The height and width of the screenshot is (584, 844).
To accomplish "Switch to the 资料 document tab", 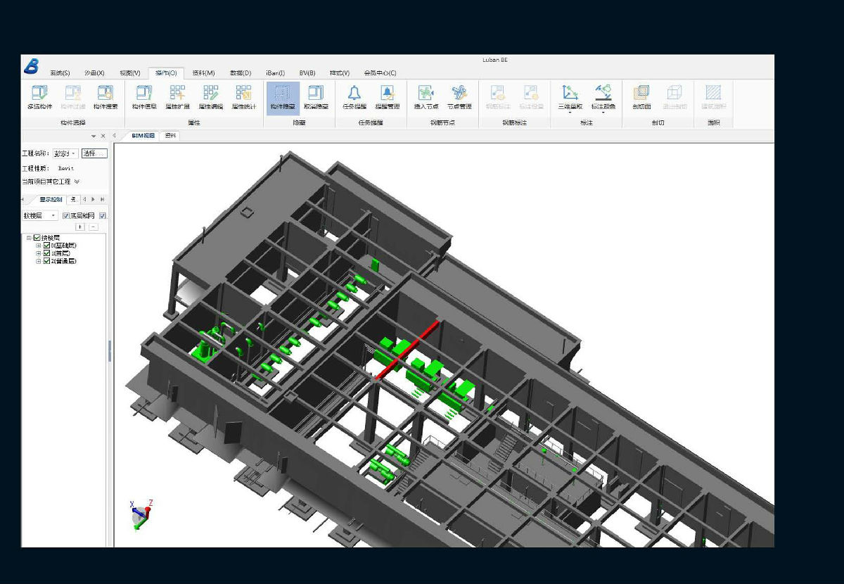I will pyautogui.click(x=170, y=136).
